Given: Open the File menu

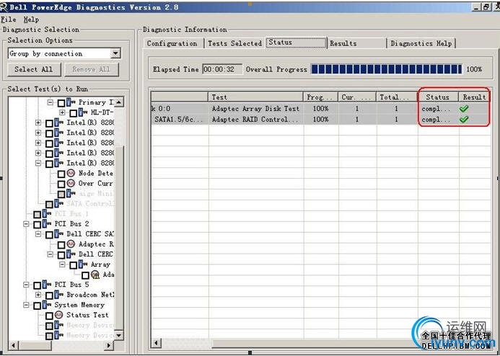Looking at the screenshot, I should click(x=8, y=19).
